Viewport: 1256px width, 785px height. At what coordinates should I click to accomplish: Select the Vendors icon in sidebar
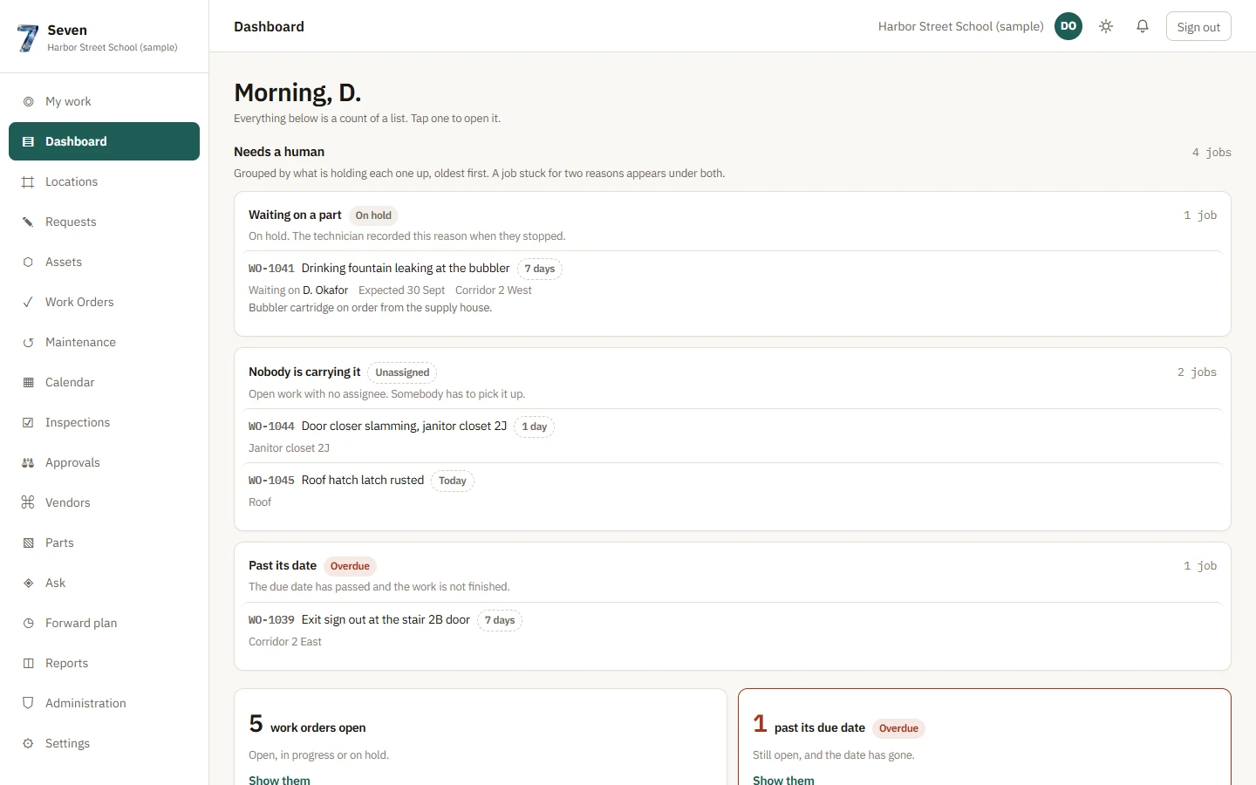click(x=28, y=502)
